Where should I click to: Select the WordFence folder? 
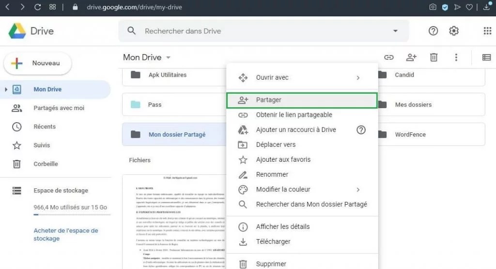tap(432, 135)
